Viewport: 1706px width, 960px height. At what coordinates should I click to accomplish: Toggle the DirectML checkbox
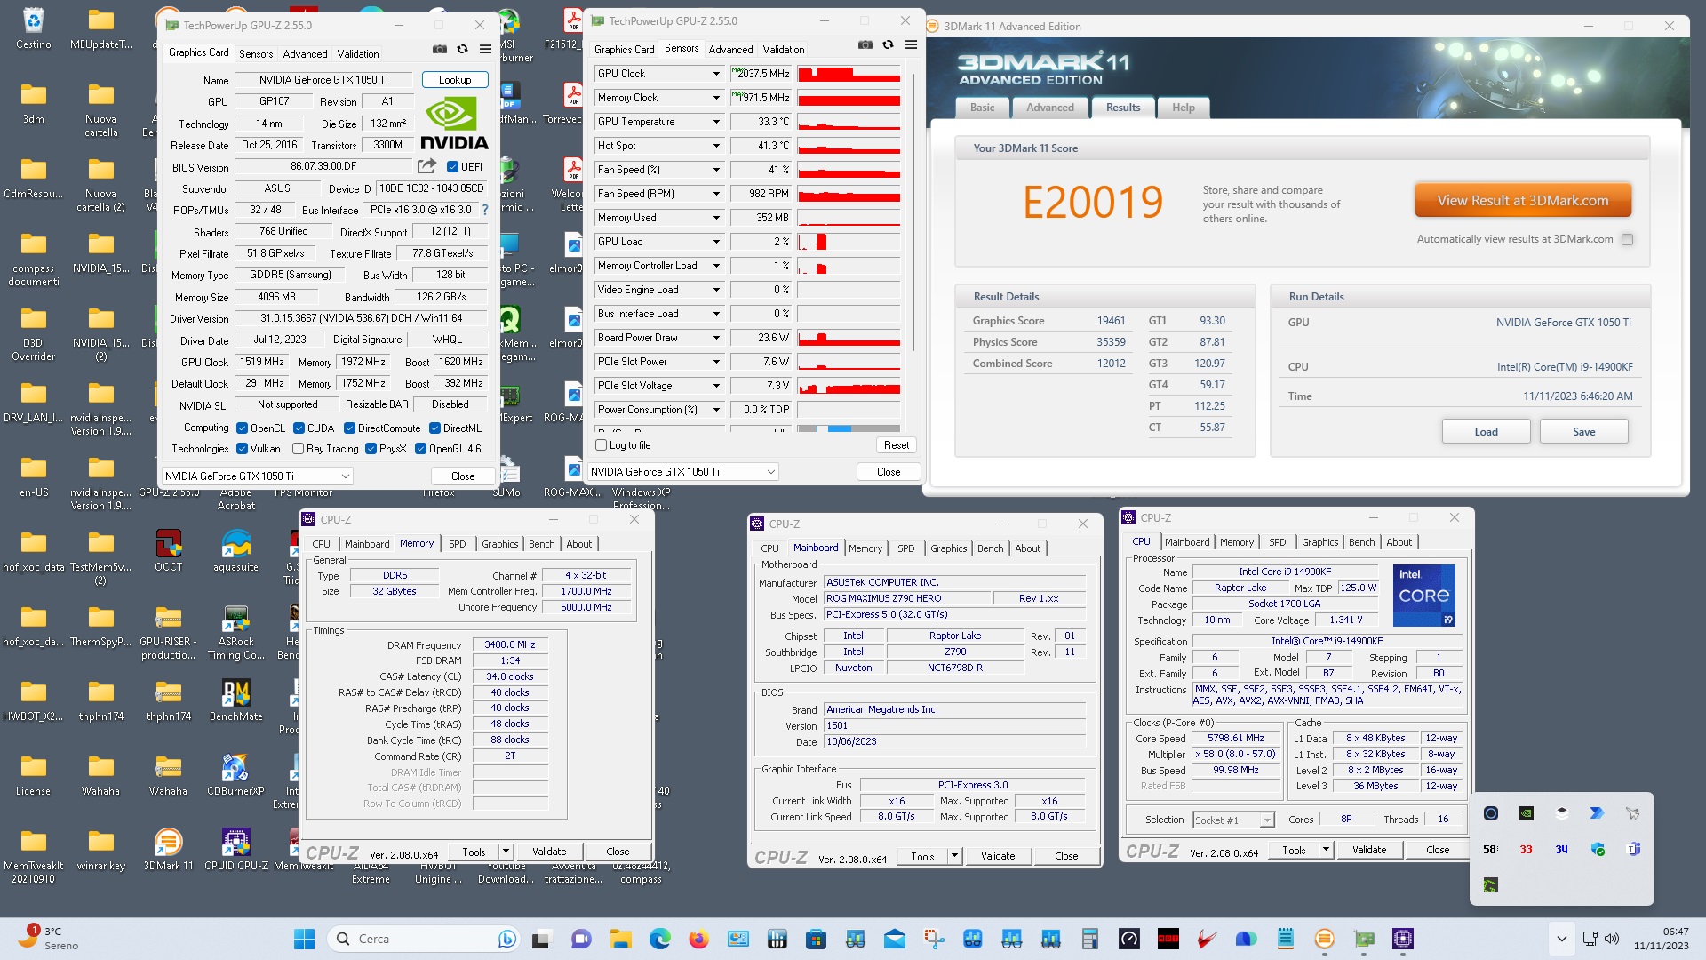pos(435,428)
